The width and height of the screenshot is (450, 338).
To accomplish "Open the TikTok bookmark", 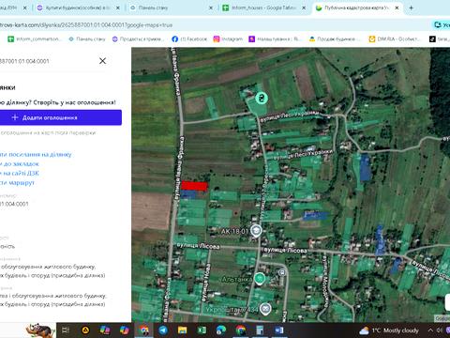I will tap(440, 39).
